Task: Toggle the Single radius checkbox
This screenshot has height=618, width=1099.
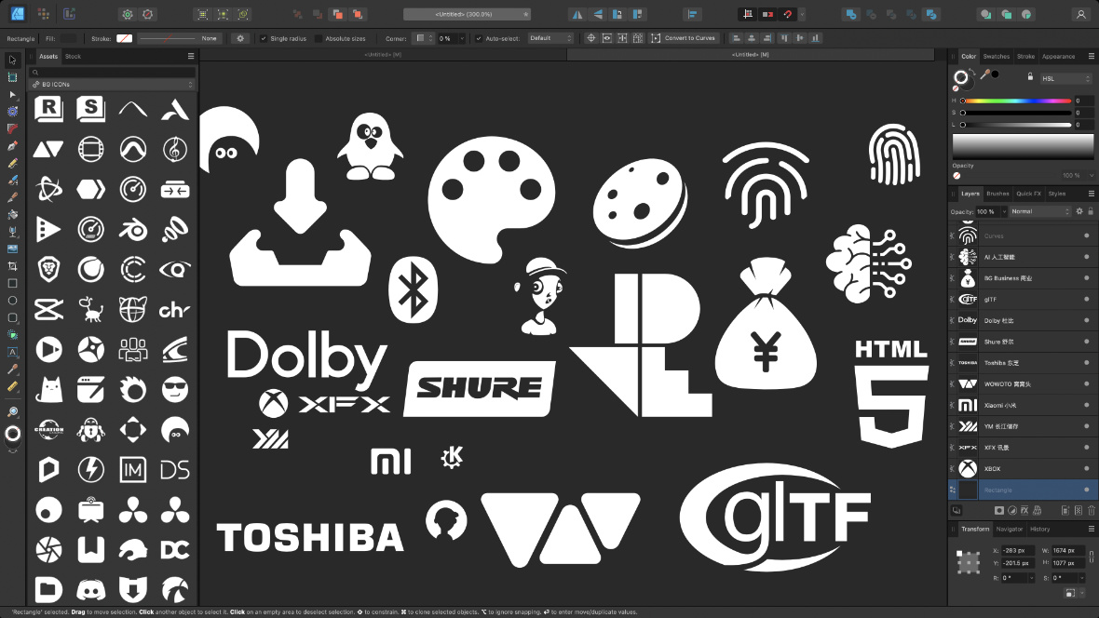Action: (264, 38)
